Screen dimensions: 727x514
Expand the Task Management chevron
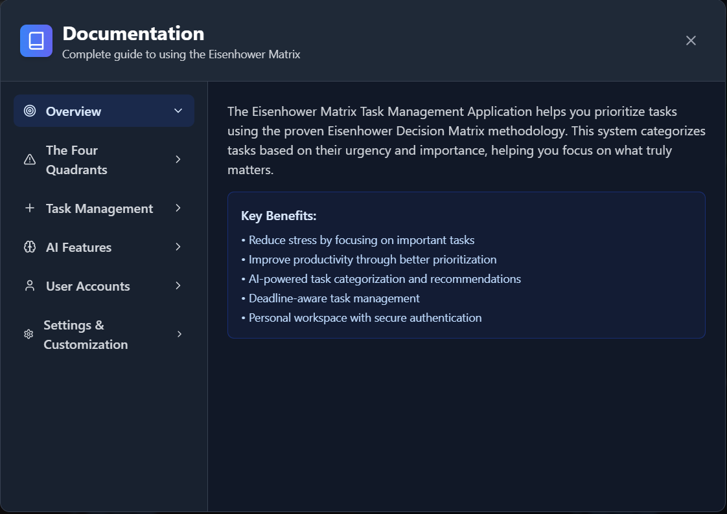click(x=178, y=208)
